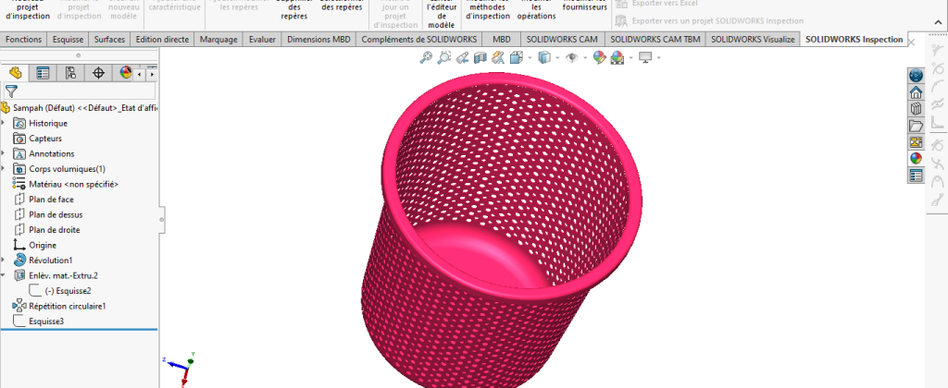Click the Apply Scene icon
Screen dimensions: 948x388
(617, 57)
